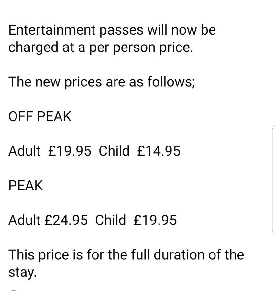
Task: Click the PEAK heading below off-peak prices
Action: [26, 185]
